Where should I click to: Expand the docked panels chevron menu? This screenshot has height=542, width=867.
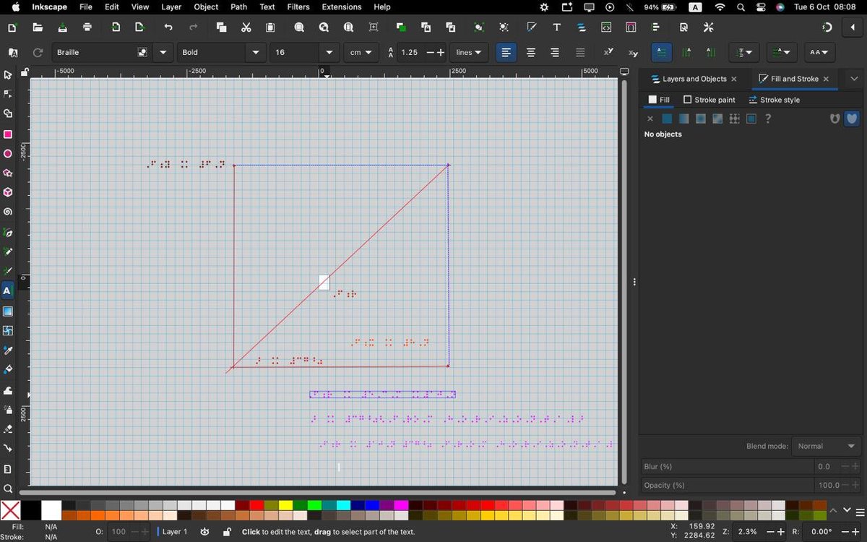[854, 79]
